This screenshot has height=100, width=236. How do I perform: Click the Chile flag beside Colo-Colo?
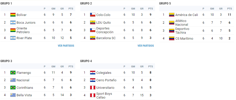pyautogui.click(x=93, y=15)
